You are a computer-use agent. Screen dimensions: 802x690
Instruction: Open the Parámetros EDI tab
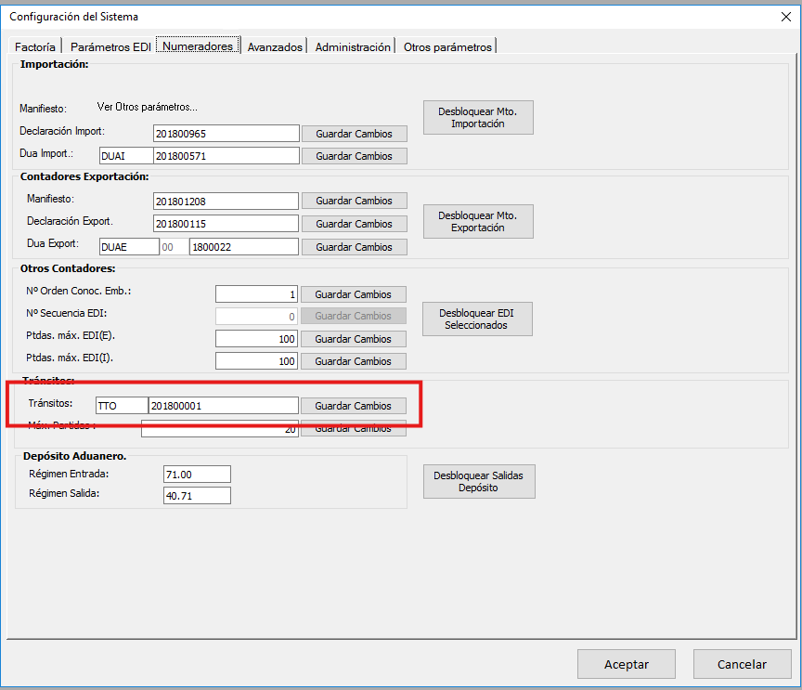click(x=110, y=46)
